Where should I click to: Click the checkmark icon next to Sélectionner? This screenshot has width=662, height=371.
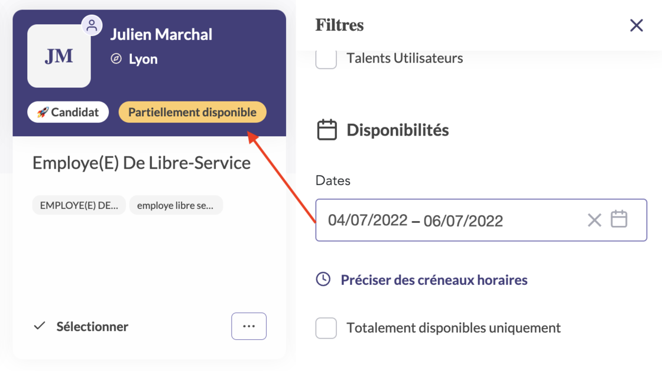tap(40, 326)
